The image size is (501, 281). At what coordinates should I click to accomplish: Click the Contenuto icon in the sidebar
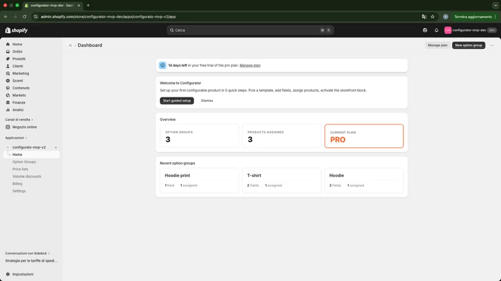click(x=8, y=88)
